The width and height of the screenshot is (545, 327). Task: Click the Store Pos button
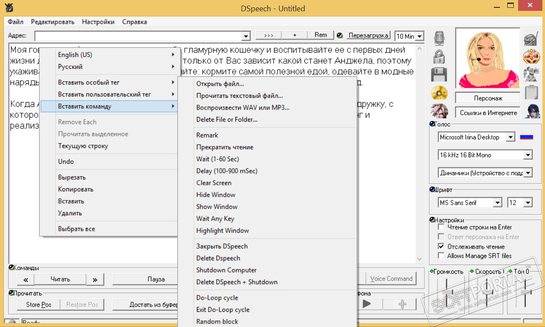[39, 304]
